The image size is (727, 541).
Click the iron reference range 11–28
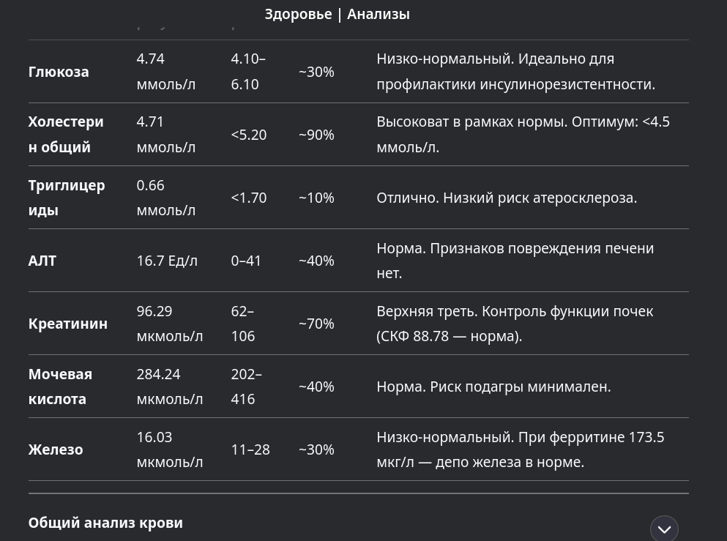[x=250, y=449]
